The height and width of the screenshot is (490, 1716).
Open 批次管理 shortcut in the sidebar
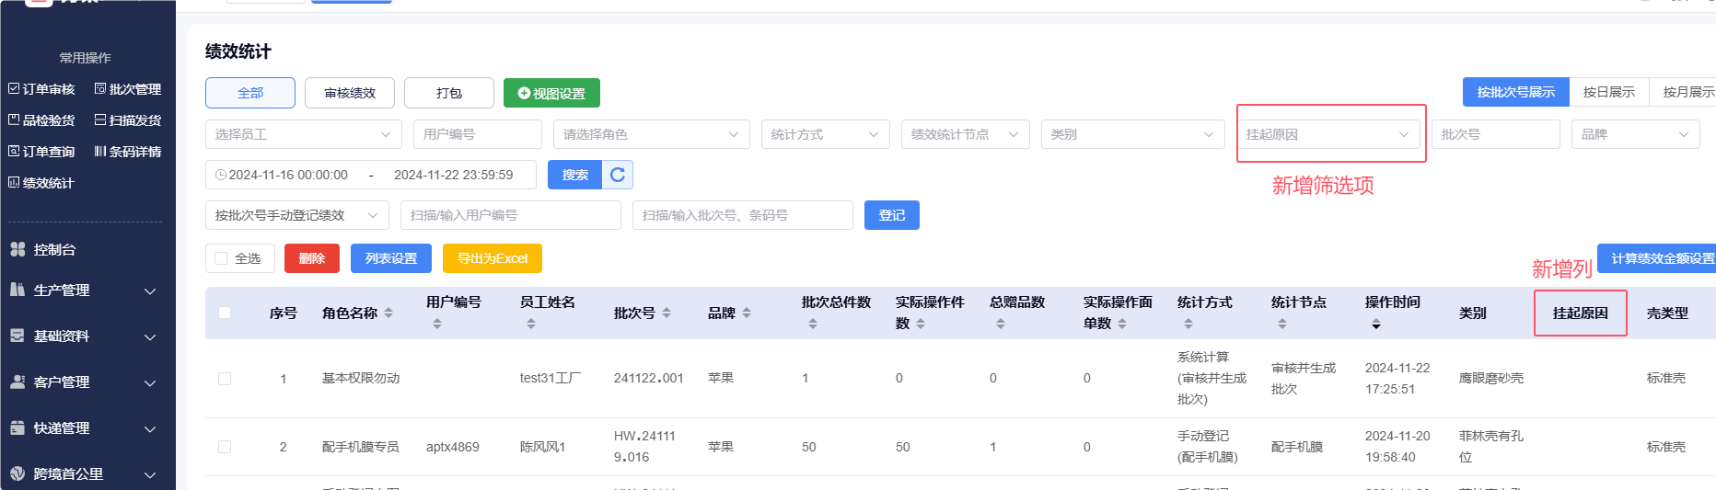pos(128,89)
